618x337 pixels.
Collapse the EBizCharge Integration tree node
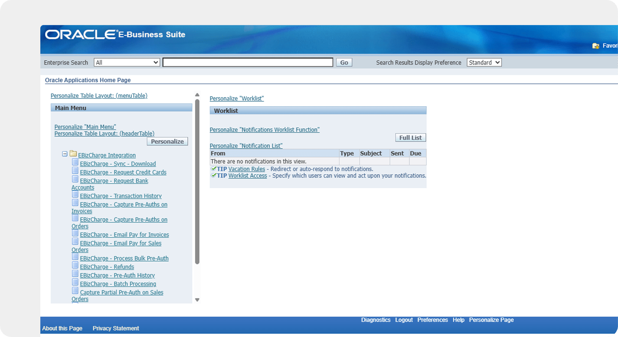65,154
